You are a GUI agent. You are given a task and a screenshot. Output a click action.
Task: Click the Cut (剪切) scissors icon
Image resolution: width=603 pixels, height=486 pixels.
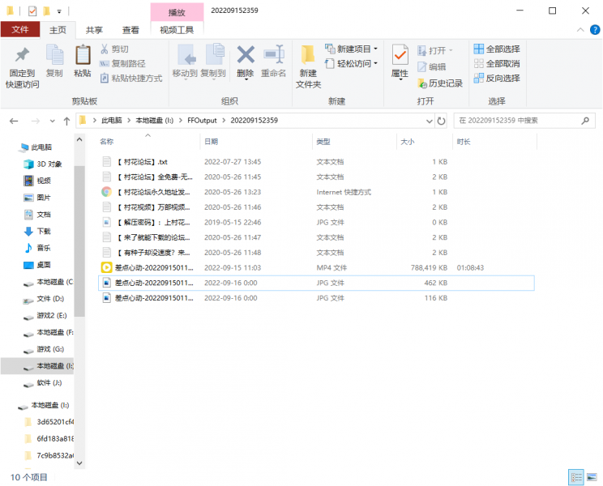point(105,49)
